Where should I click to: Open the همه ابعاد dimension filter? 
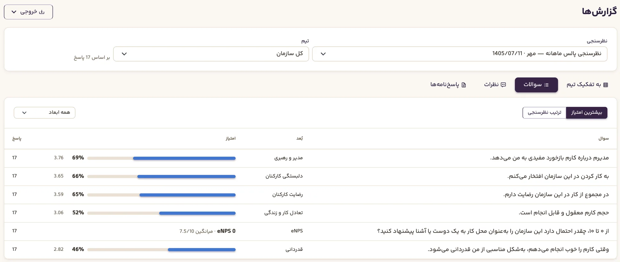pyautogui.click(x=45, y=112)
